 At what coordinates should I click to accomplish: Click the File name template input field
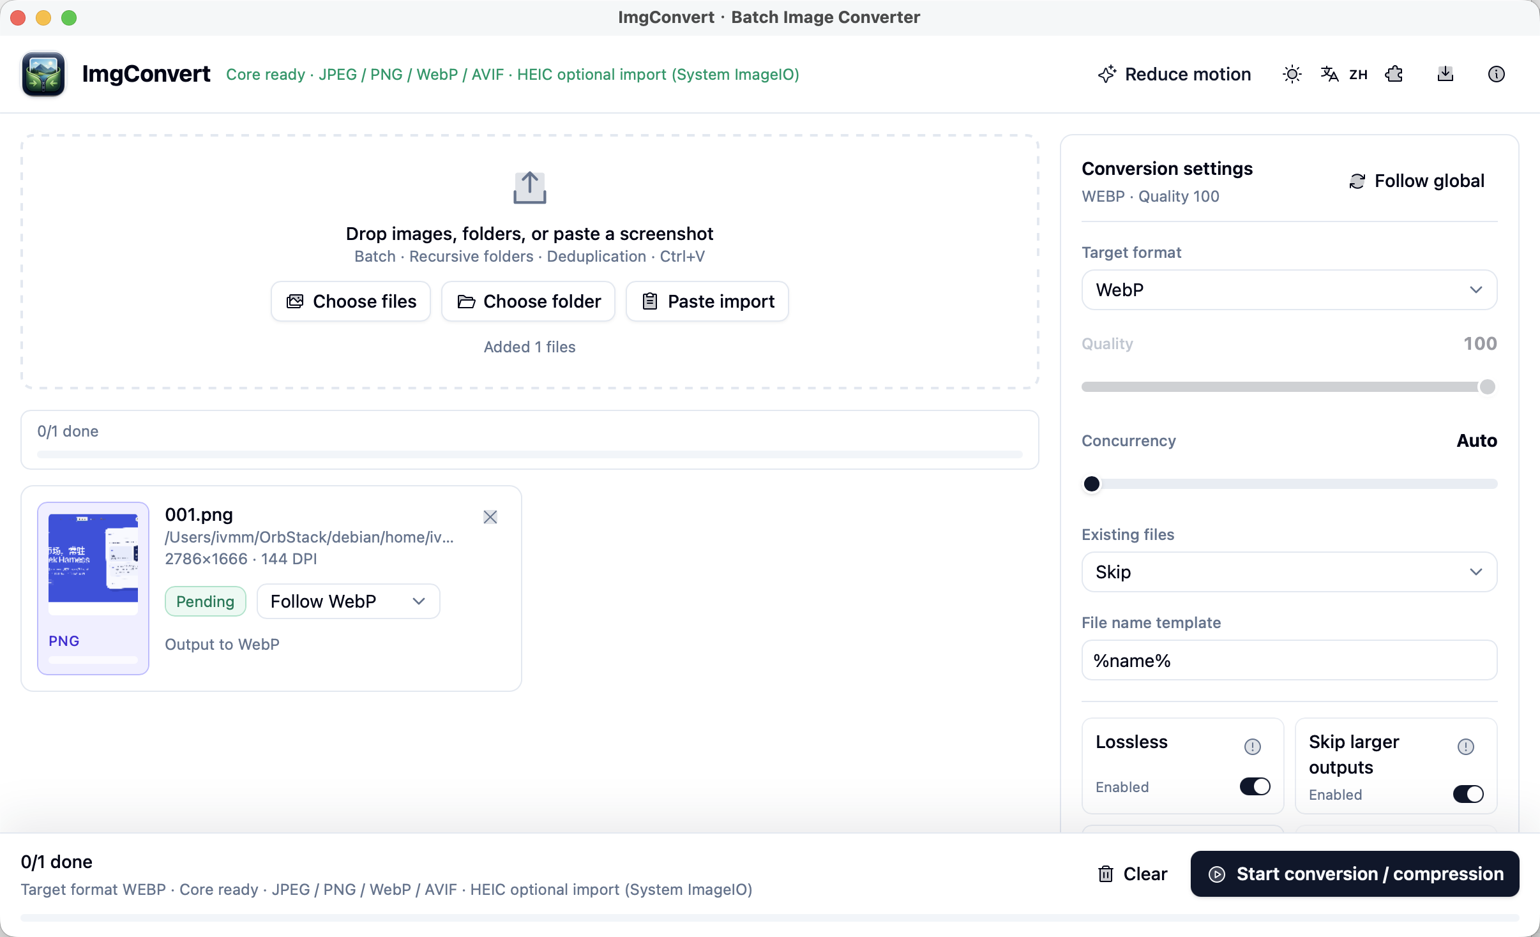(1290, 661)
